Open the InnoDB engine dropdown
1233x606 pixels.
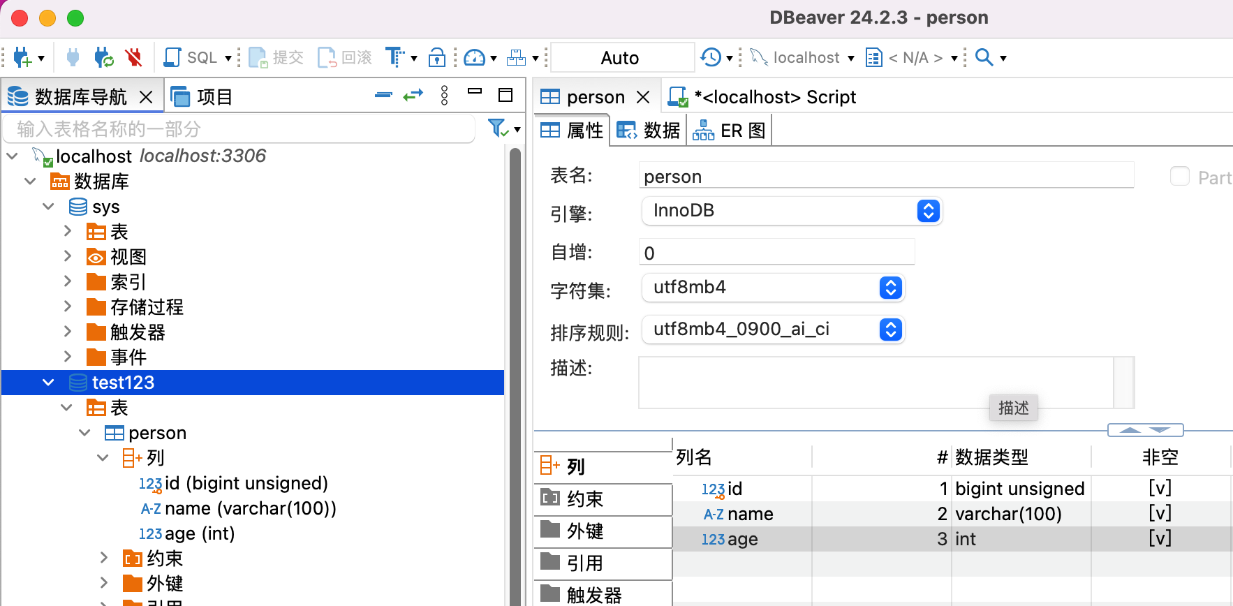(x=792, y=211)
